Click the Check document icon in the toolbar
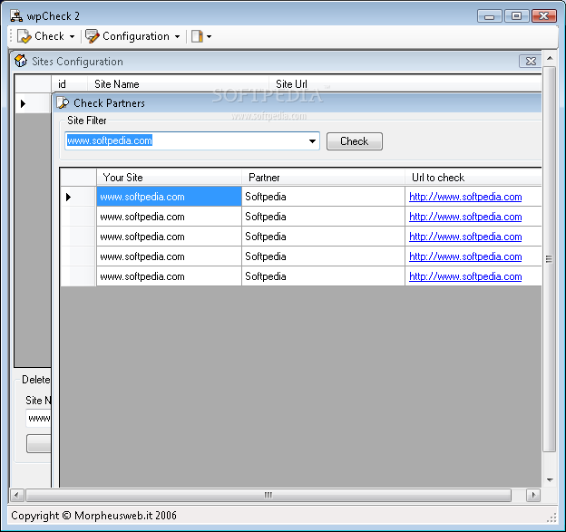 tap(24, 36)
